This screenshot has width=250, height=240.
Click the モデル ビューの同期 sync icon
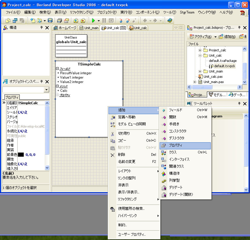[112, 125]
